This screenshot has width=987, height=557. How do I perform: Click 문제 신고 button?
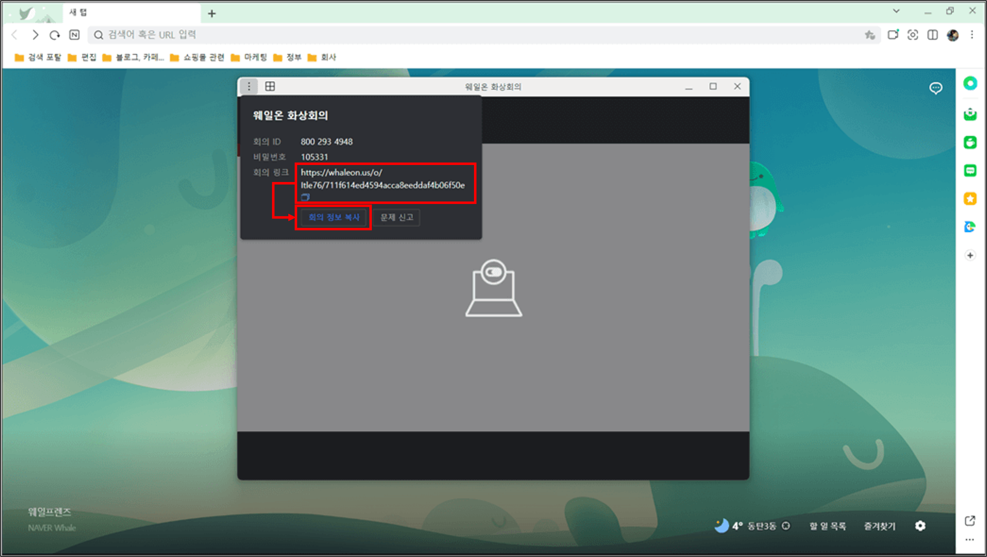click(x=397, y=217)
